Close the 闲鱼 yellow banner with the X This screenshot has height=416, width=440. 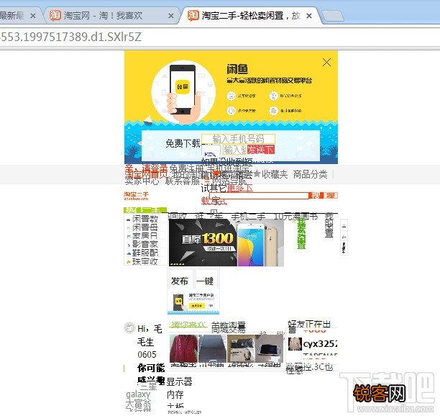(326, 63)
